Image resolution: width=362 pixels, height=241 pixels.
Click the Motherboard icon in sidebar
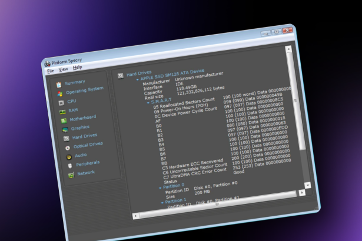pyautogui.click(x=64, y=120)
